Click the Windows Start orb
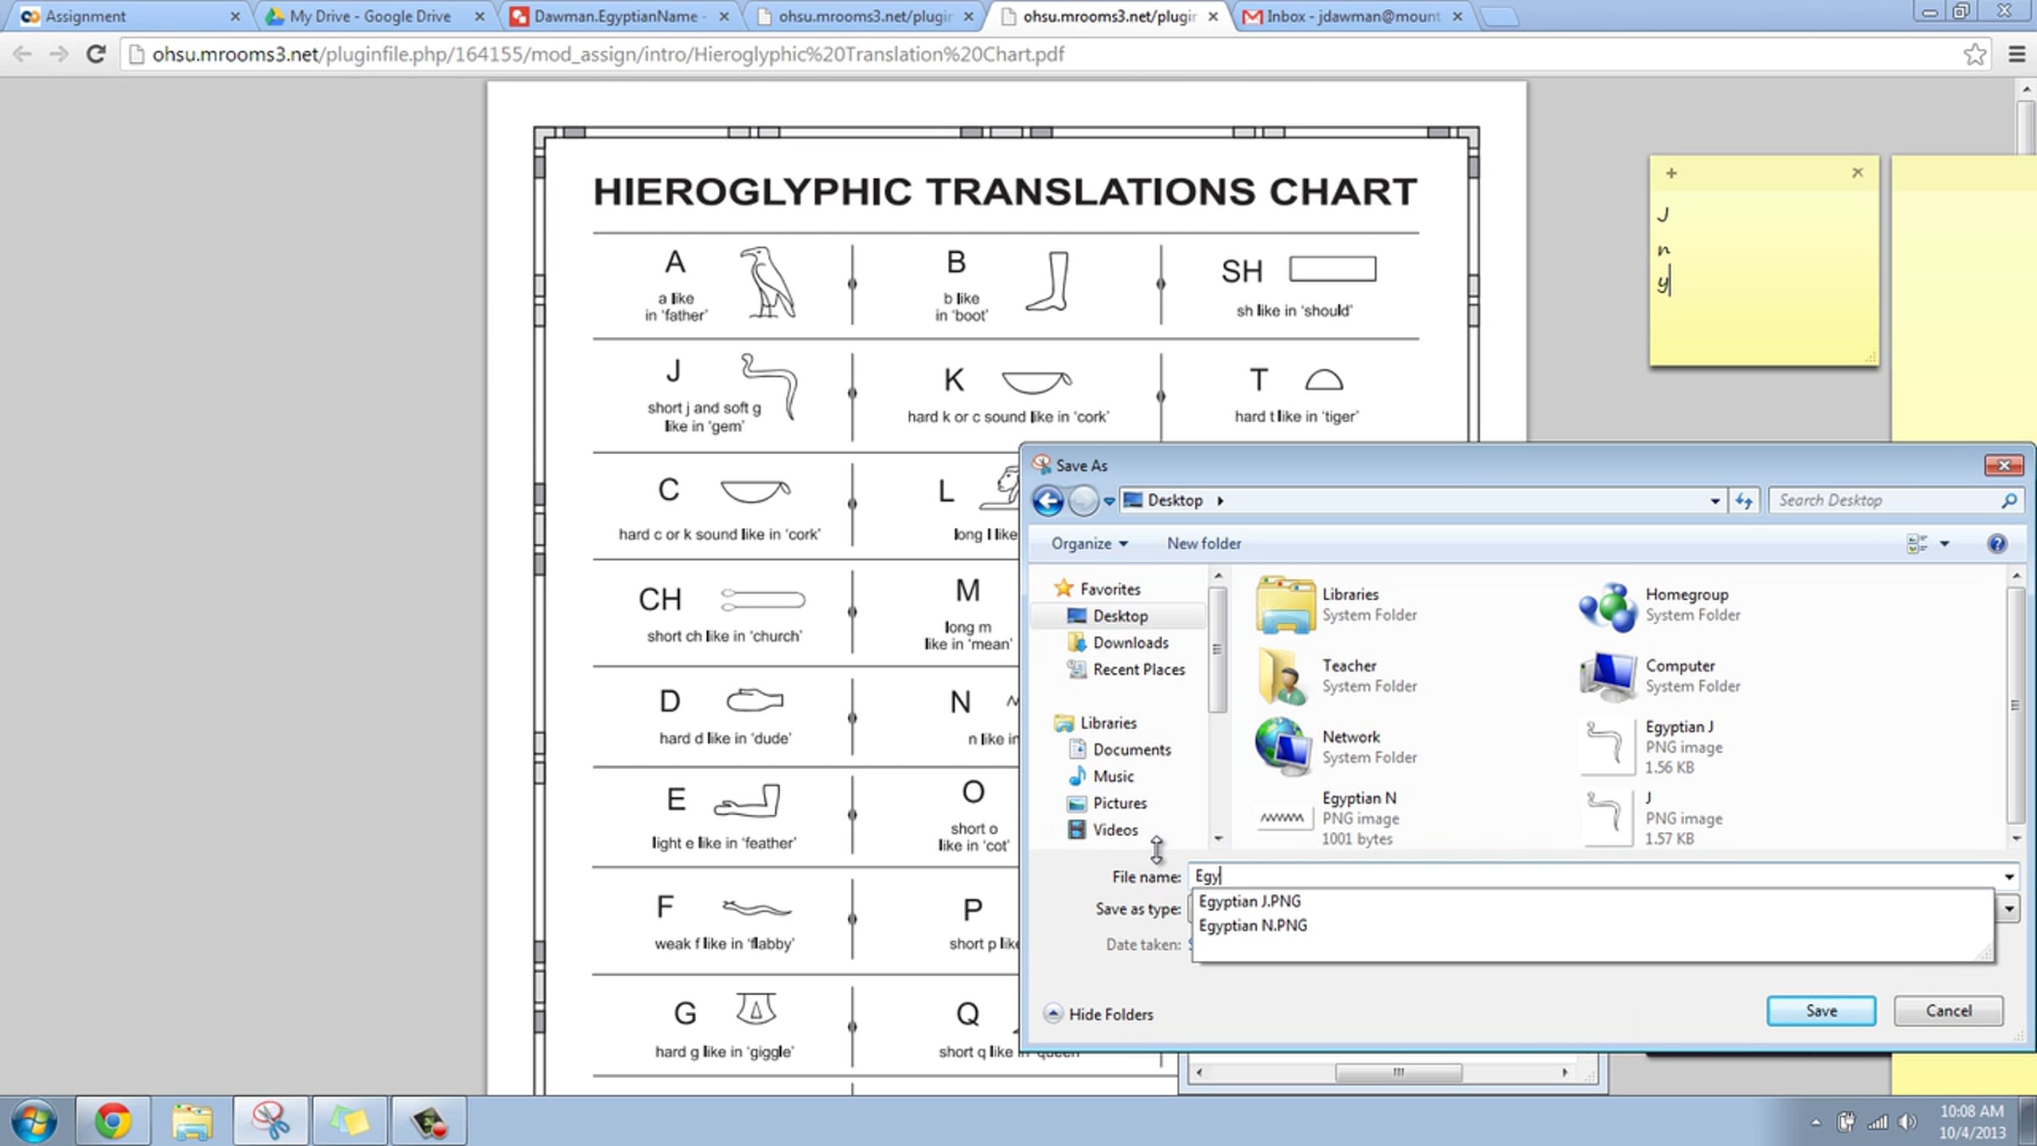This screenshot has height=1146, width=2037. [x=34, y=1121]
